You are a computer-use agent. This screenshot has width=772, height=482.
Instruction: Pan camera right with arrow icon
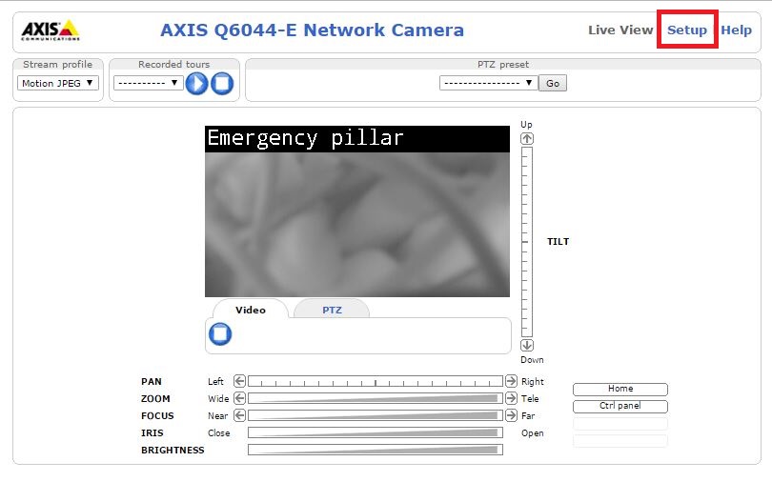pyautogui.click(x=510, y=381)
